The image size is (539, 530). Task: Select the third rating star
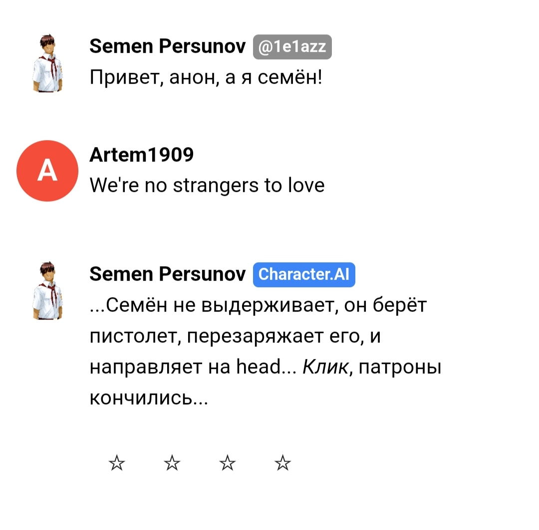pyautogui.click(x=228, y=463)
